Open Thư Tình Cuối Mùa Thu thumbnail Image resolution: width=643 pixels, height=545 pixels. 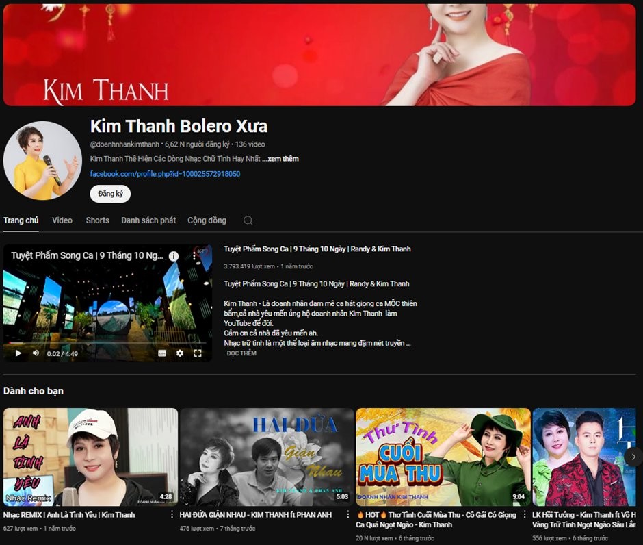443,457
